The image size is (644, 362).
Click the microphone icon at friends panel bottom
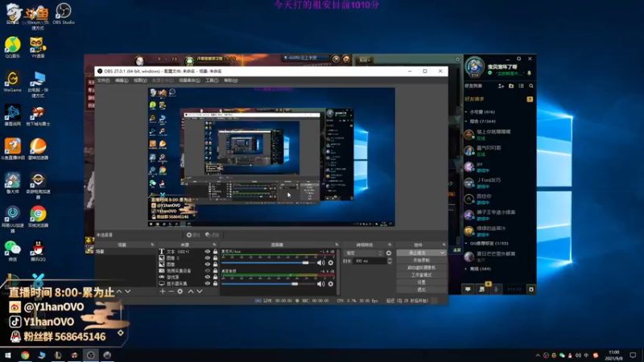pos(496,290)
